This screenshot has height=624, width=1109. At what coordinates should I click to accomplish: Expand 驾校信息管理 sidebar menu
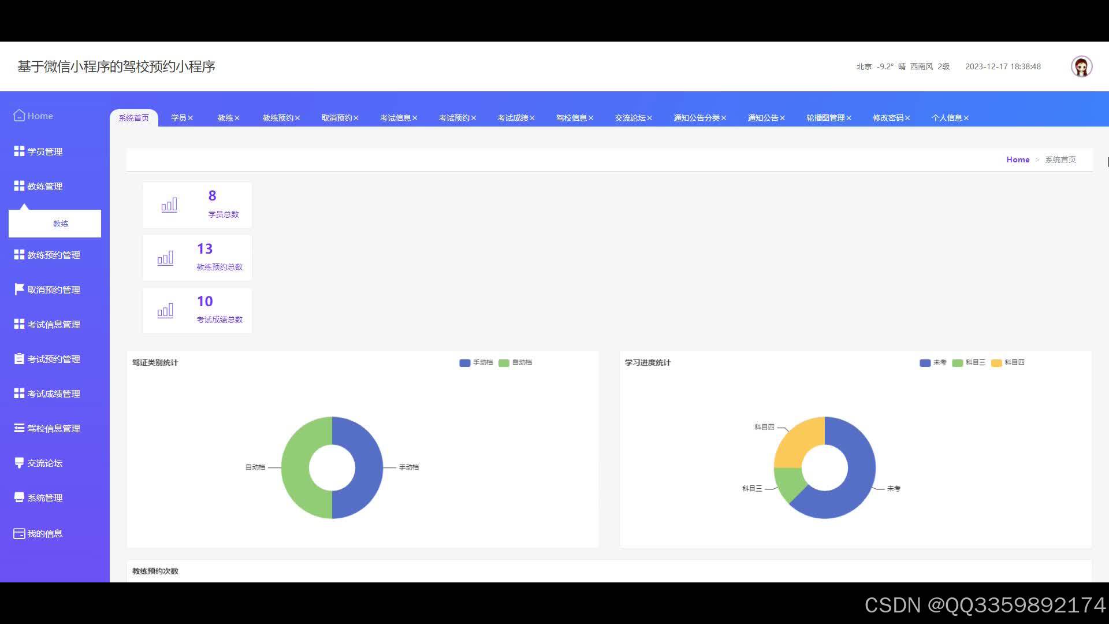[x=55, y=428]
